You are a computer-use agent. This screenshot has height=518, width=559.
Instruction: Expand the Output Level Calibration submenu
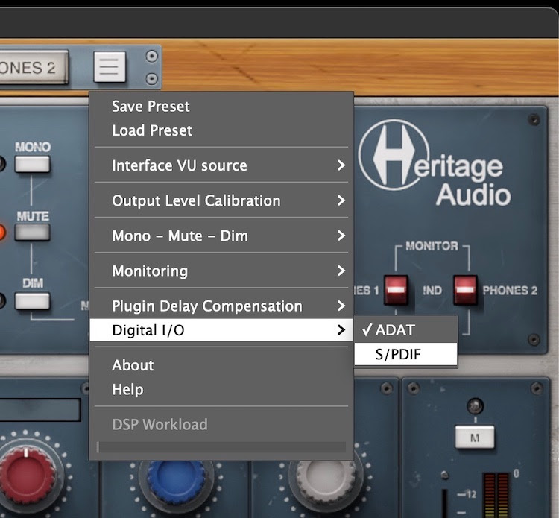pyautogui.click(x=221, y=200)
